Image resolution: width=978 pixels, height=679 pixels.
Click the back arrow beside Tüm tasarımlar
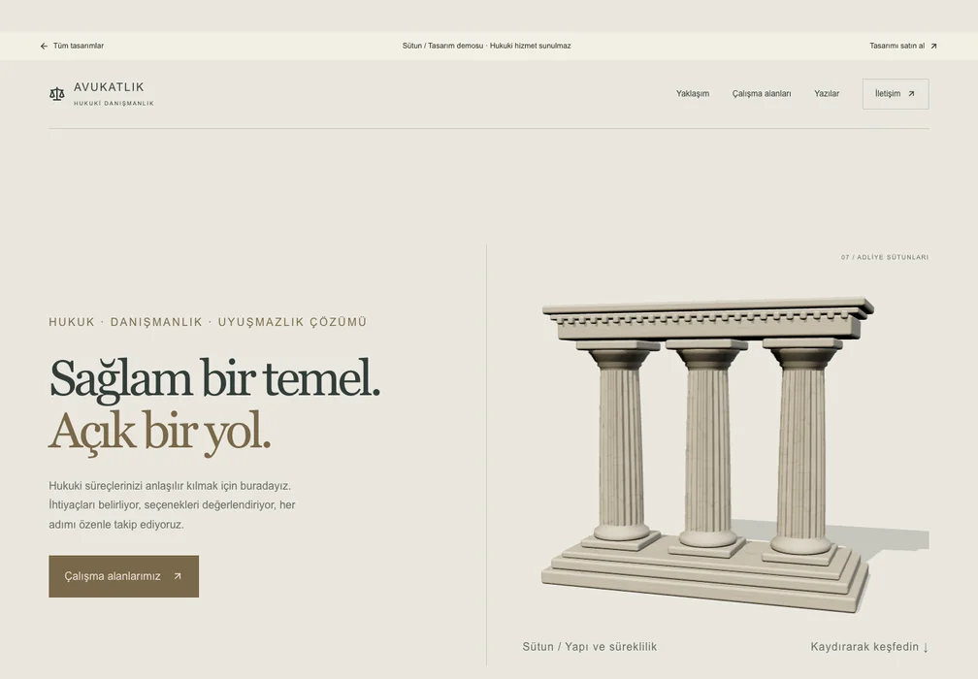tap(44, 47)
